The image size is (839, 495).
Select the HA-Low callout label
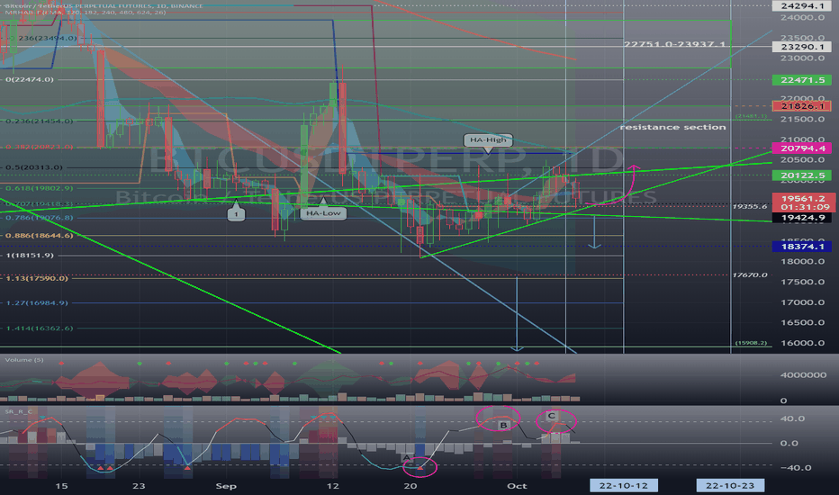323,213
